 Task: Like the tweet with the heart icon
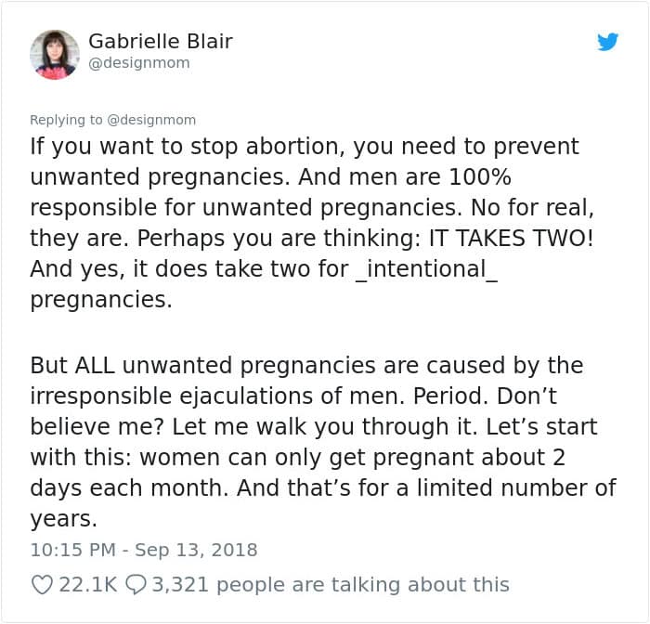click(42, 585)
